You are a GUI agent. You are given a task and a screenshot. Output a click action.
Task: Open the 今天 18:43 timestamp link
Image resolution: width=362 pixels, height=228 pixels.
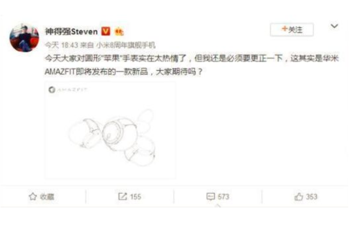(x=61, y=45)
